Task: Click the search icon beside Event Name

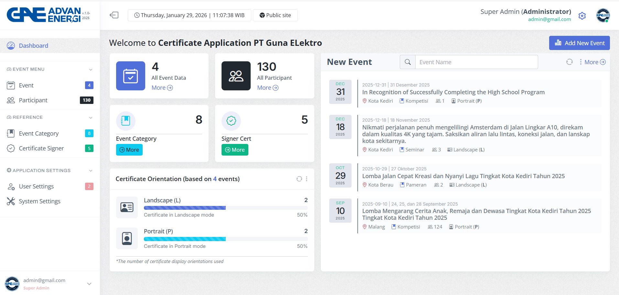Action: pos(407,62)
